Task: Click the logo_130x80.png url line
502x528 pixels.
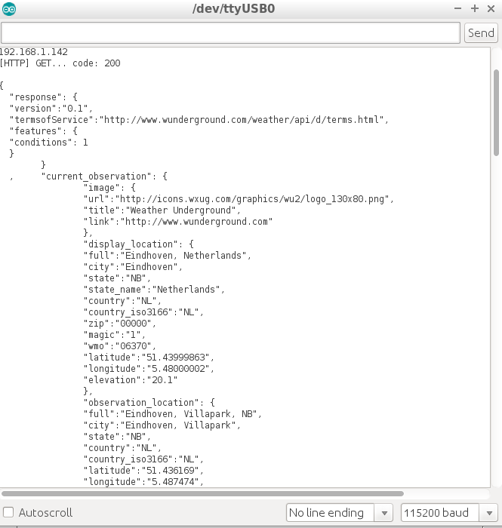Action: [x=239, y=199]
